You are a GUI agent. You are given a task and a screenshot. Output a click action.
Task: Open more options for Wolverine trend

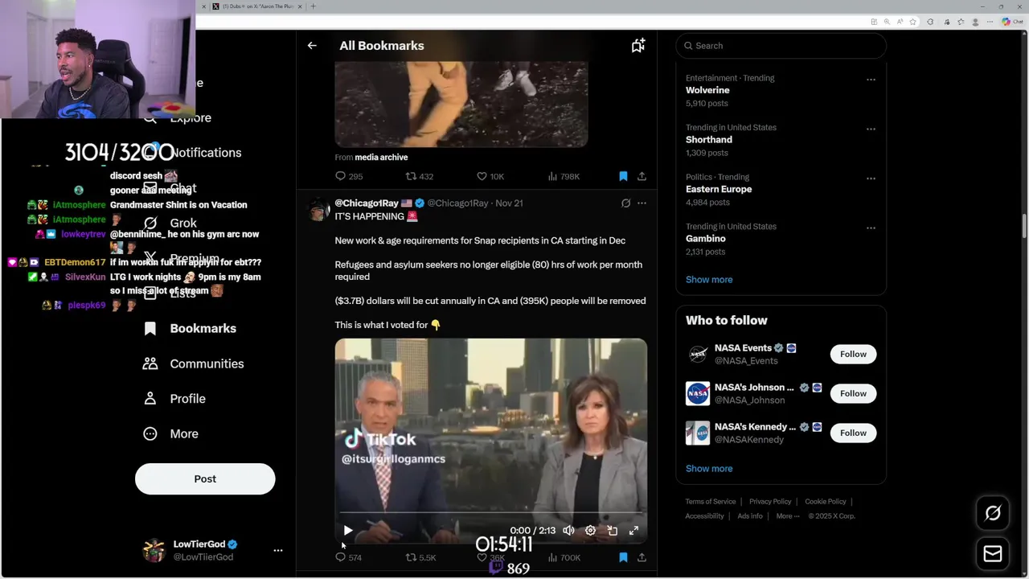(x=871, y=80)
